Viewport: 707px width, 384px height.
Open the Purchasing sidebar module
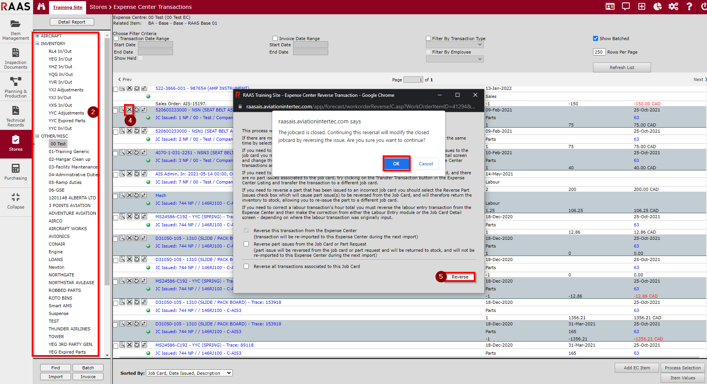[x=16, y=172]
